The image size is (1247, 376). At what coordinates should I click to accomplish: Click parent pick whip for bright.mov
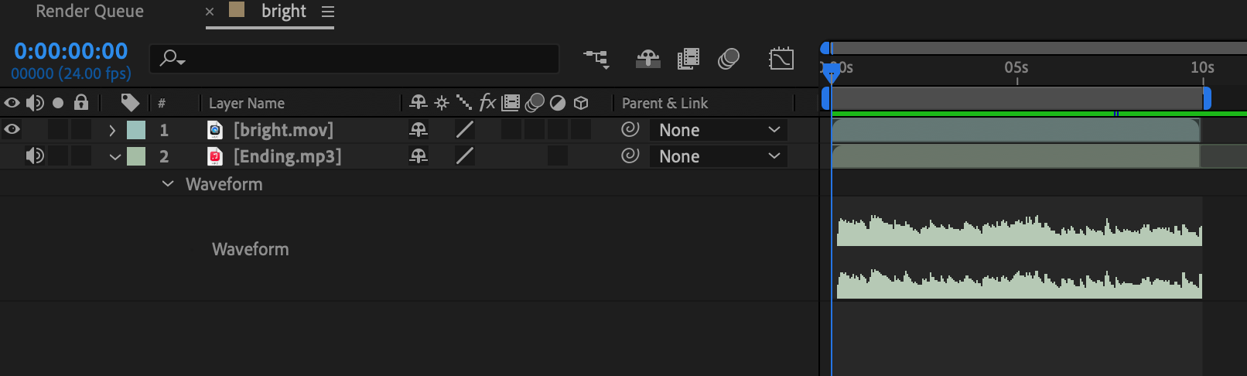630,129
